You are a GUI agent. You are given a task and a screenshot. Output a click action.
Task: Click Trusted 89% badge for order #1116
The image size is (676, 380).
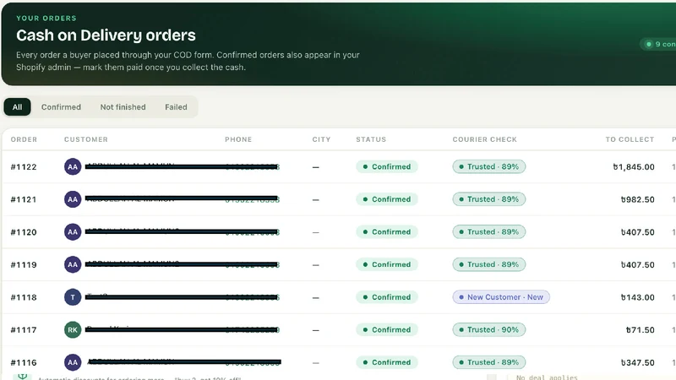489,362
